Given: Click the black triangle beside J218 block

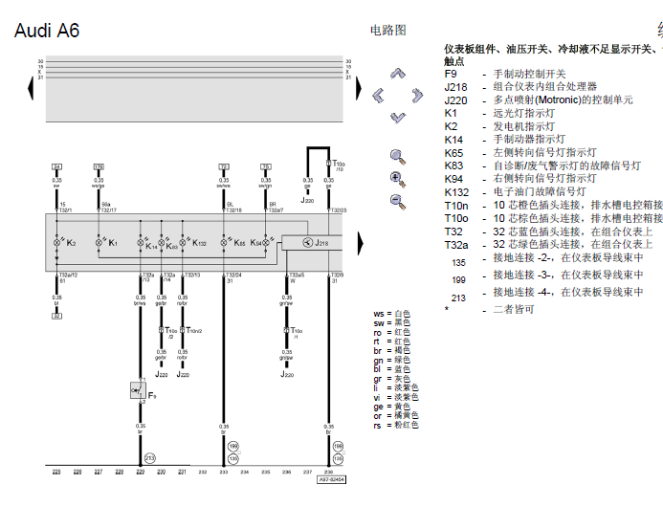Looking at the screenshot, I should (361, 243).
